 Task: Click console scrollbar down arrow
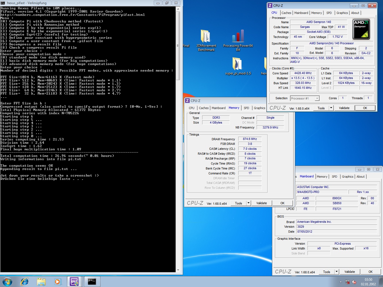click(178, 270)
